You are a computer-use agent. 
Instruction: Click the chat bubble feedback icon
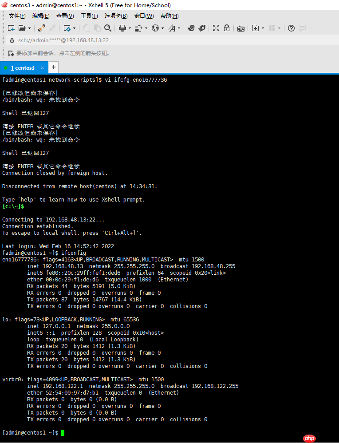pyautogui.click(x=302, y=28)
